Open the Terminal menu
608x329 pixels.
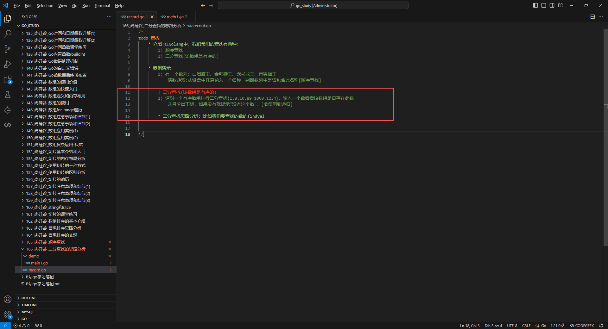tap(102, 5)
